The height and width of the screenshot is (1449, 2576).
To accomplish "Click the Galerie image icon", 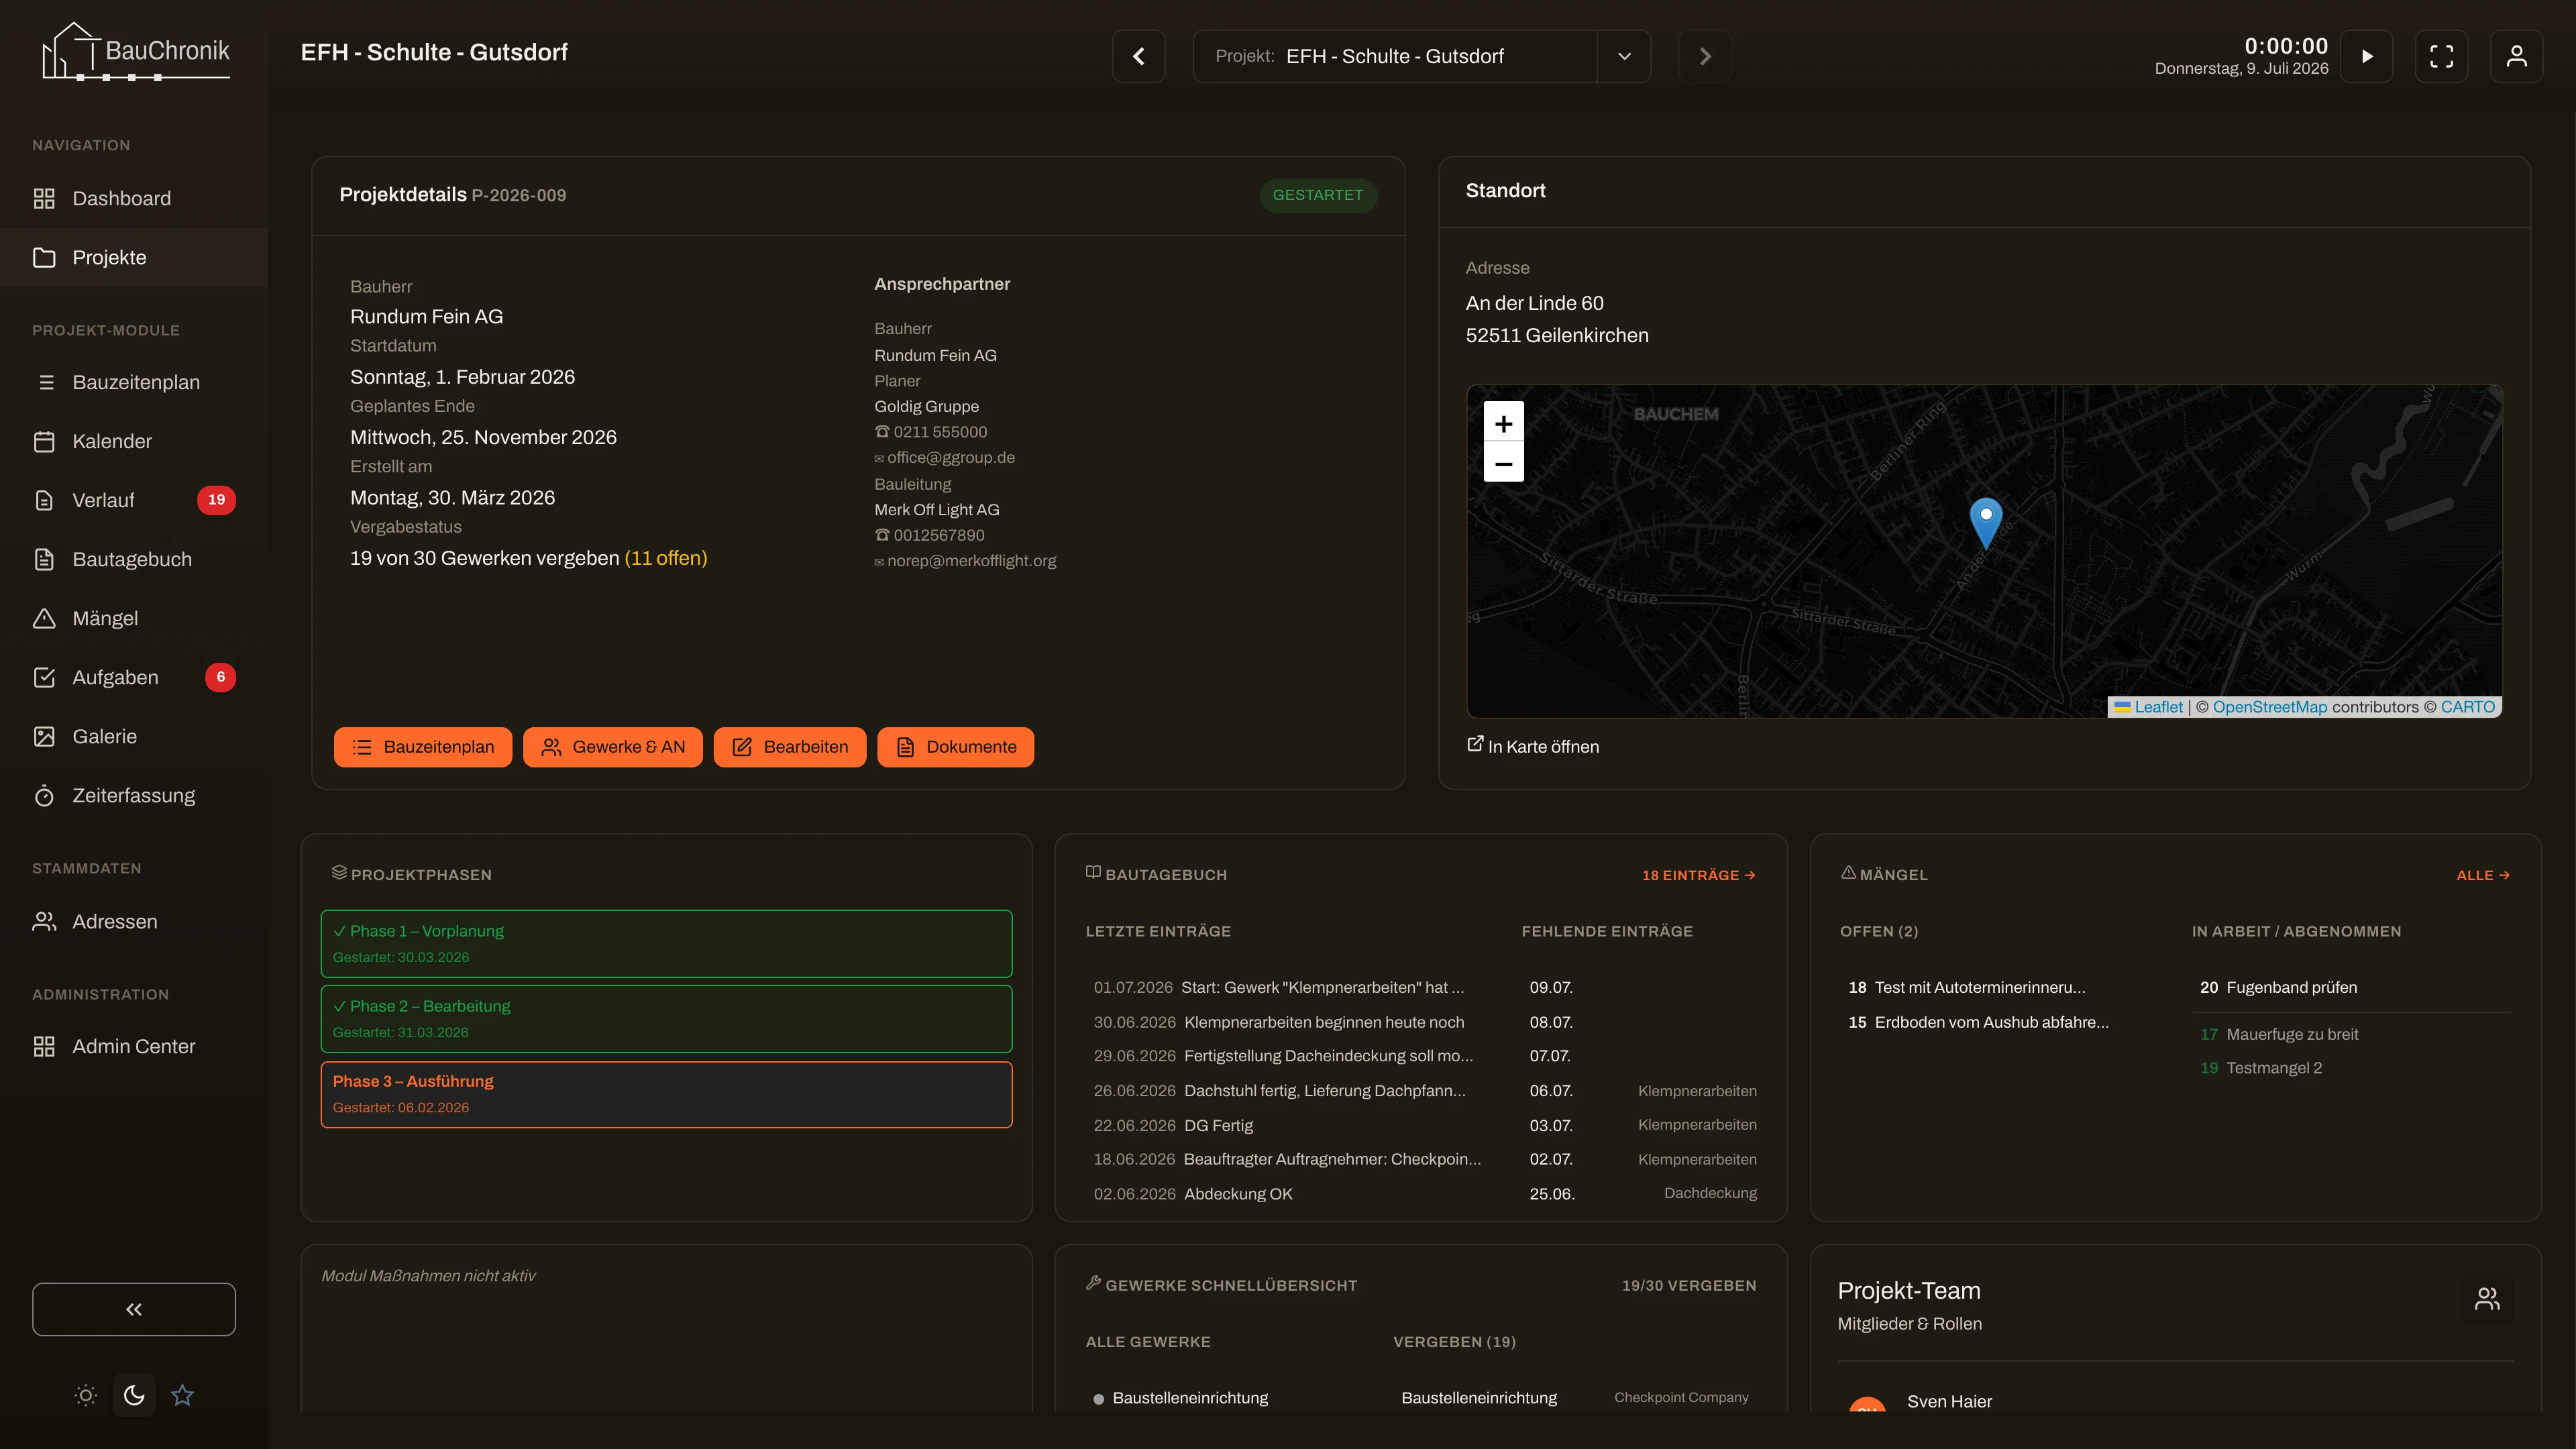I will [44, 736].
